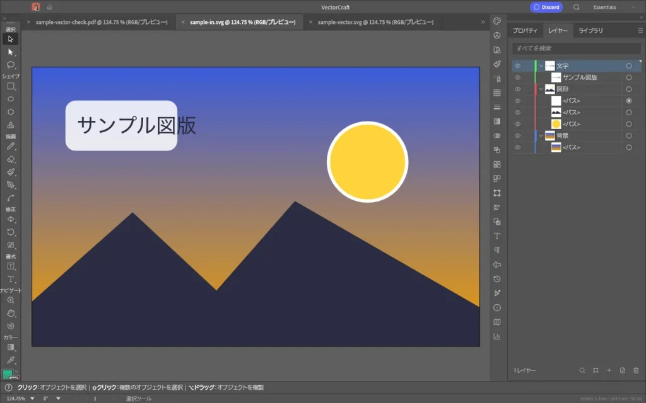
Task: Hide the mountain path sublayer
Action: point(517,112)
